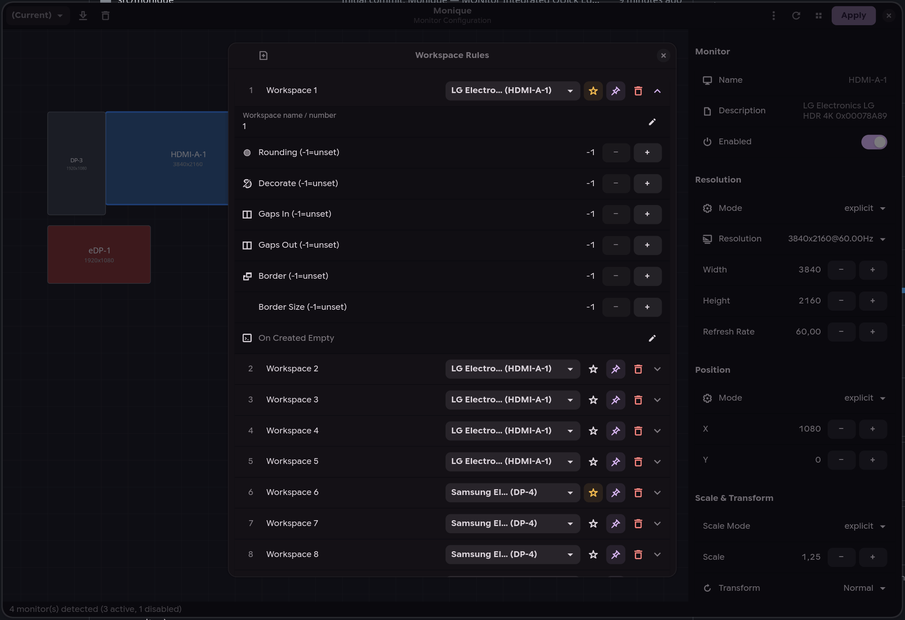Edit the workspace name / number field

click(x=652, y=122)
